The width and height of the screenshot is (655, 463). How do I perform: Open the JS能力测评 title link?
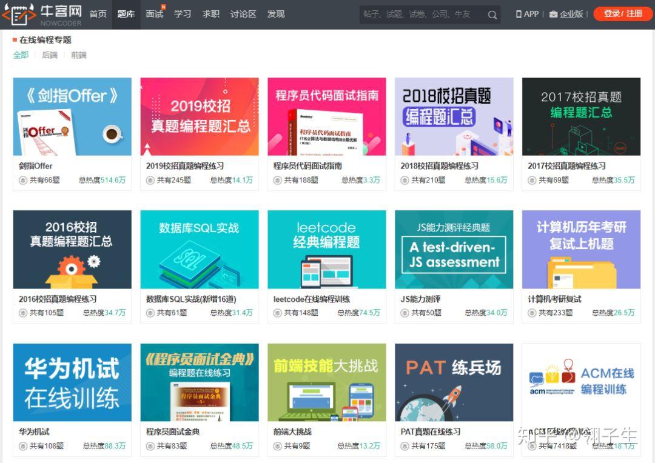click(421, 299)
